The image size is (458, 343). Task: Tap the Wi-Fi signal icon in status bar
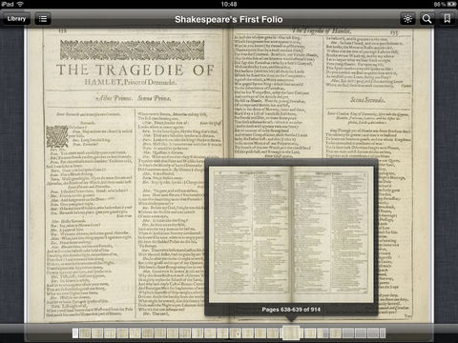click(x=20, y=4)
